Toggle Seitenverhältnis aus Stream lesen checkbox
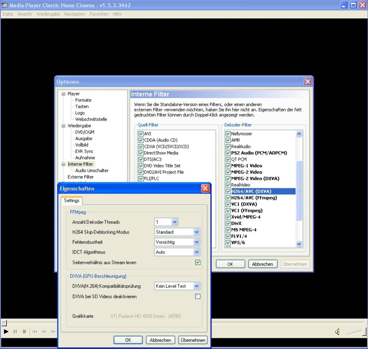The image size is (368, 349). (x=198, y=262)
